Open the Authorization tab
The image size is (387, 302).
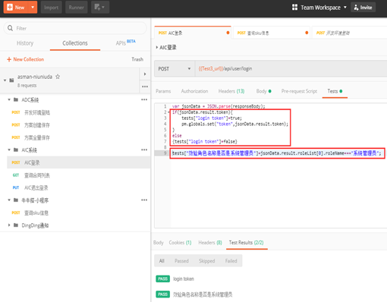coord(194,91)
